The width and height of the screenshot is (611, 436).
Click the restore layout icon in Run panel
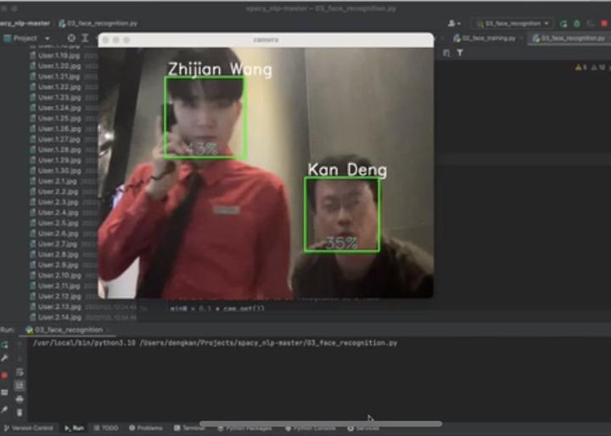5,393
